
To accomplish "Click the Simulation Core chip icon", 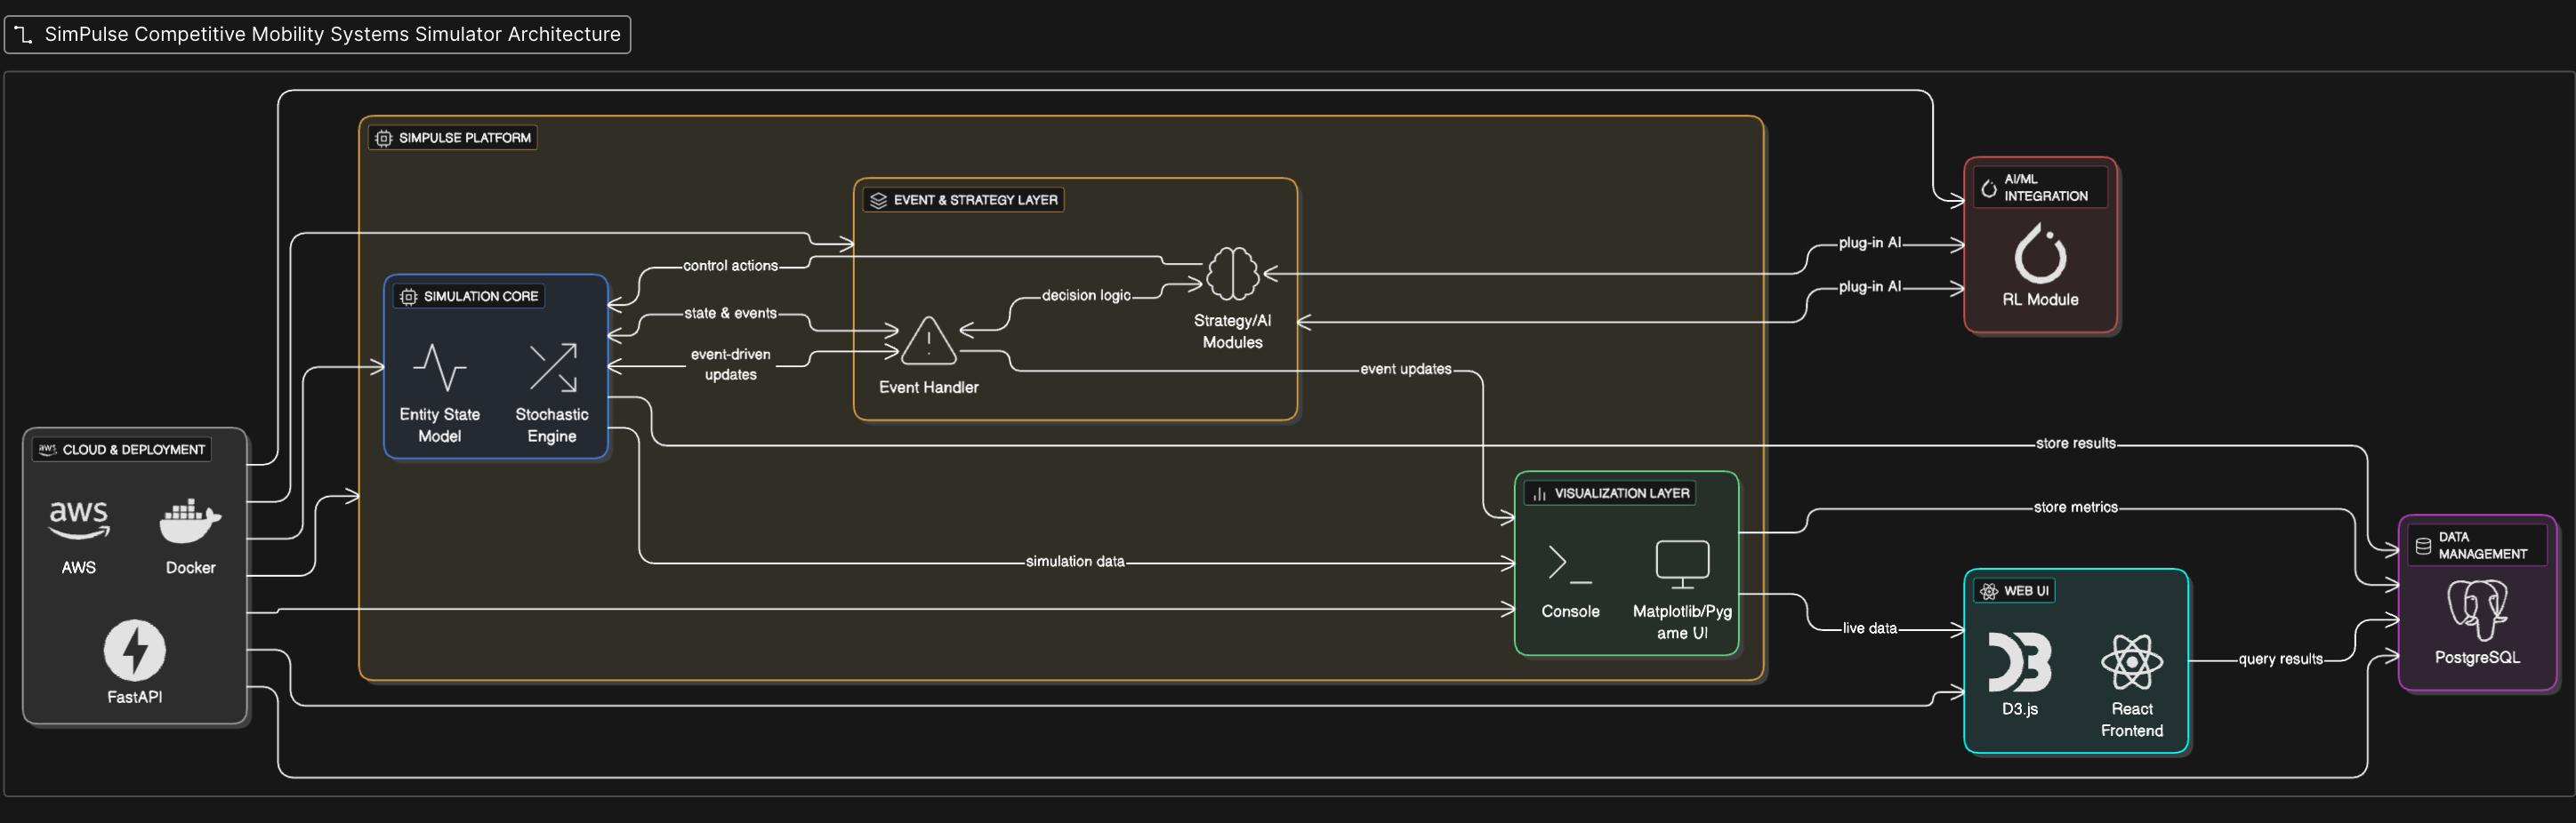I will click(x=408, y=297).
